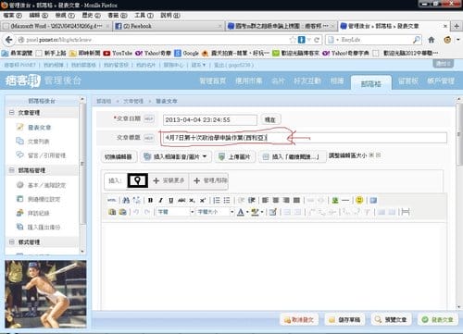Click the 切換編輯器 button
The image size is (463, 334).
click(119, 156)
